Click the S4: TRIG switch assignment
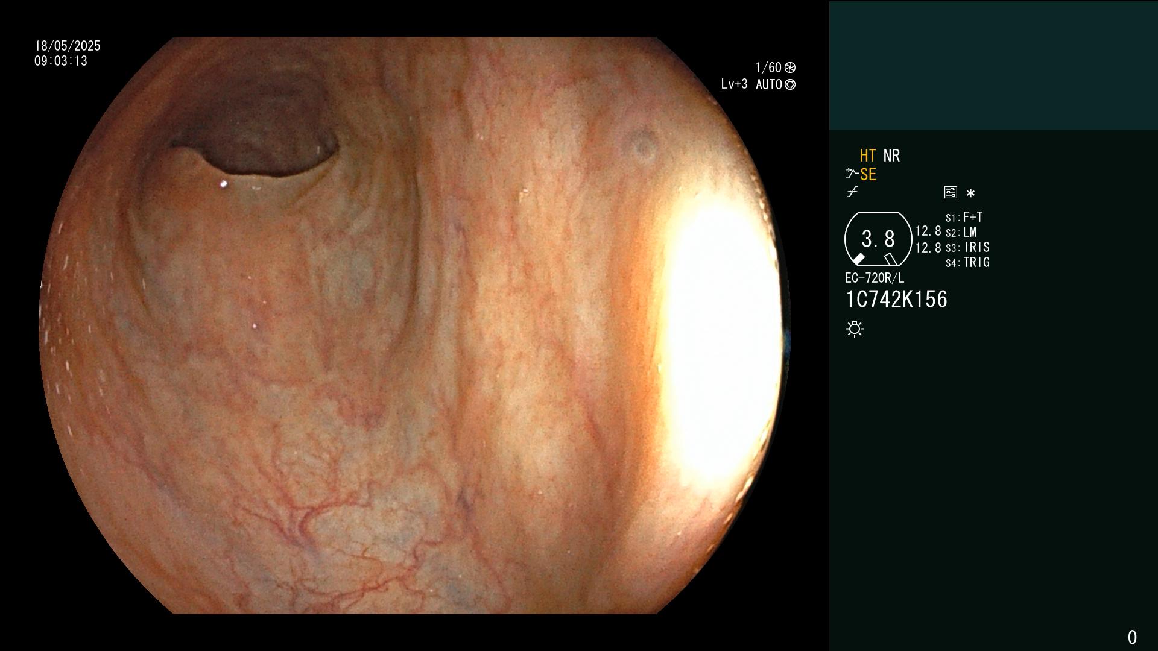The image size is (1158, 651). coord(967,262)
